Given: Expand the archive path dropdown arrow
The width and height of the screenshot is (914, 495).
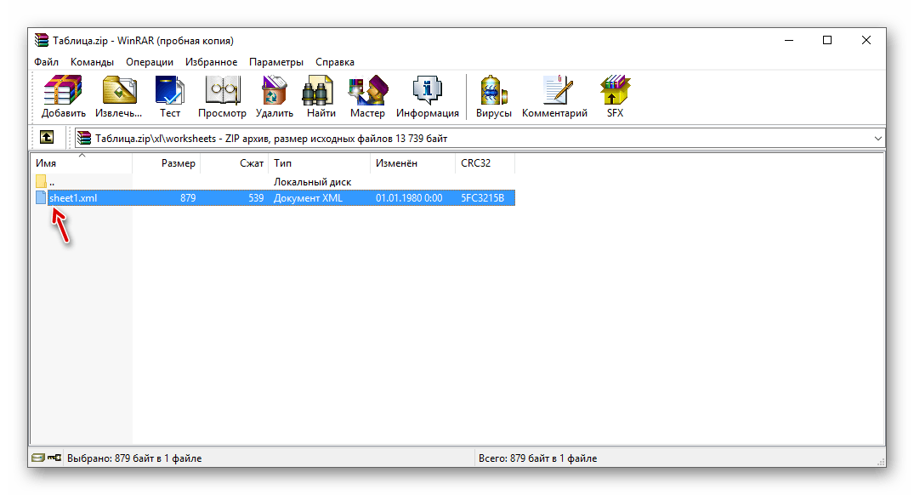Looking at the screenshot, I should (x=877, y=138).
